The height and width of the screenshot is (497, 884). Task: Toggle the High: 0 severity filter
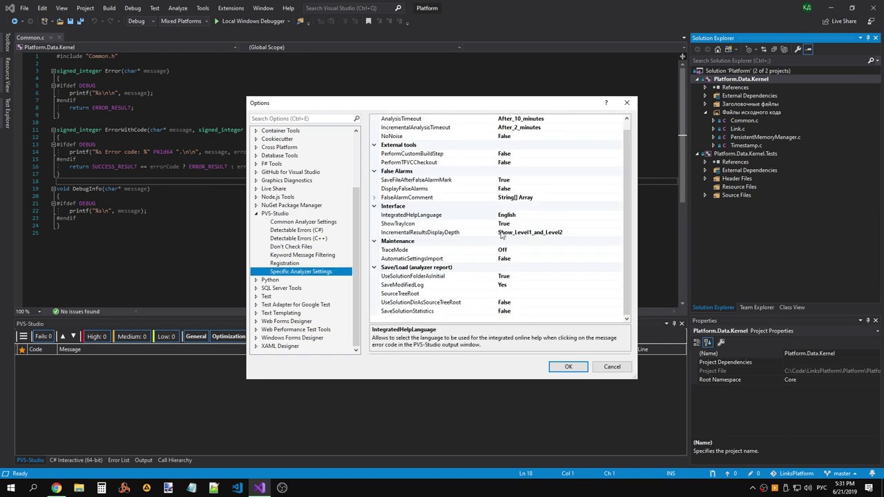97,336
